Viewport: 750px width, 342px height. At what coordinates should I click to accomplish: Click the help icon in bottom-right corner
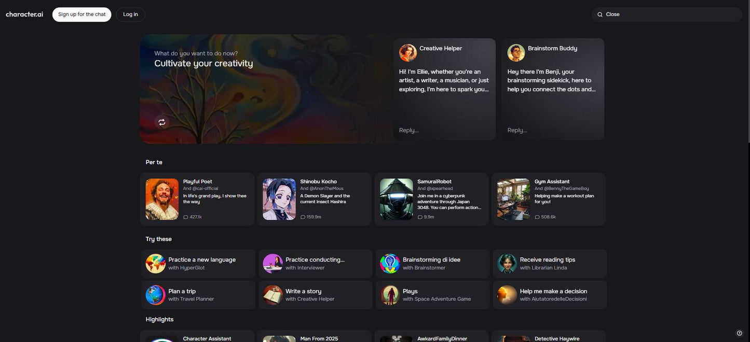click(740, 333)
